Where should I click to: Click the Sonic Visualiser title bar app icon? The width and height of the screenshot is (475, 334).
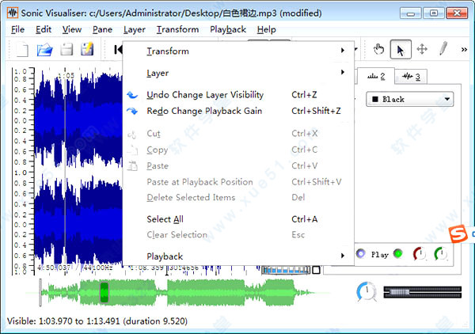point(13,13)
